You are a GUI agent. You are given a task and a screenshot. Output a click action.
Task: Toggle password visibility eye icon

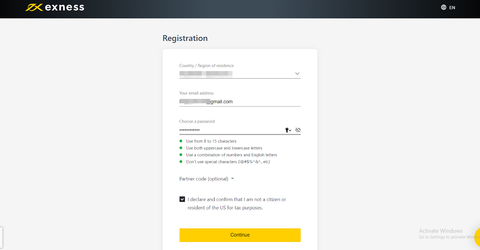coord(298,130)
